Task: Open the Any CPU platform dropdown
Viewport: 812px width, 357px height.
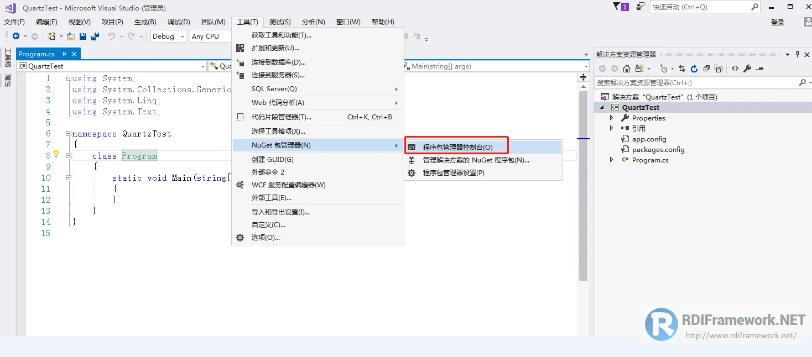Action: coord(210,36)
